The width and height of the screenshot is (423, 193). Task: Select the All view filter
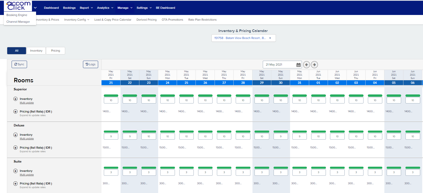click(16, 51)
